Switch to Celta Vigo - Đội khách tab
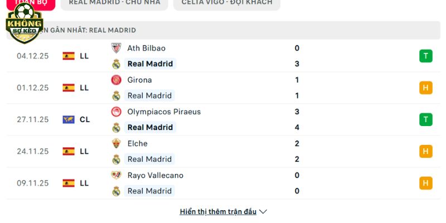 point(227,3)
